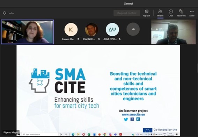This screenshot has width=198, height=137.
Task: Select the ΔΨ participant avatar
Action: click(112, 30)
